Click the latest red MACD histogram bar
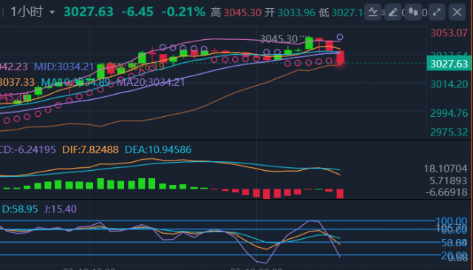Screen dimensions: 473x270 [x=340, y=194]
